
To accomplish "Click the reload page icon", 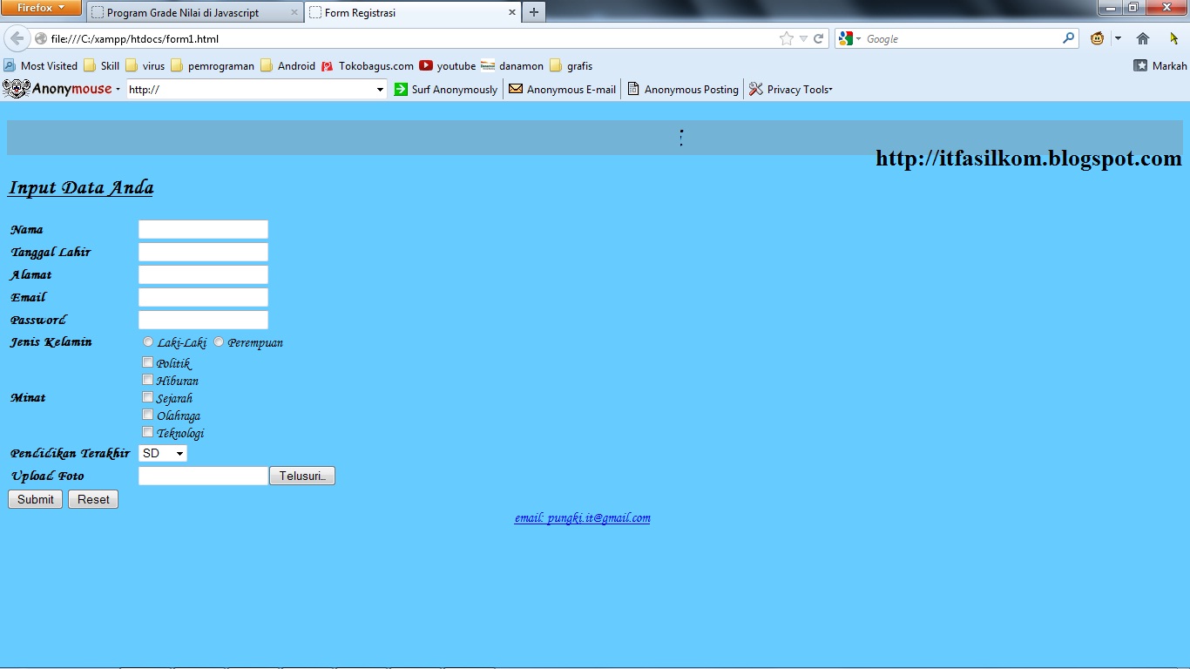I will tap(817, 38).
